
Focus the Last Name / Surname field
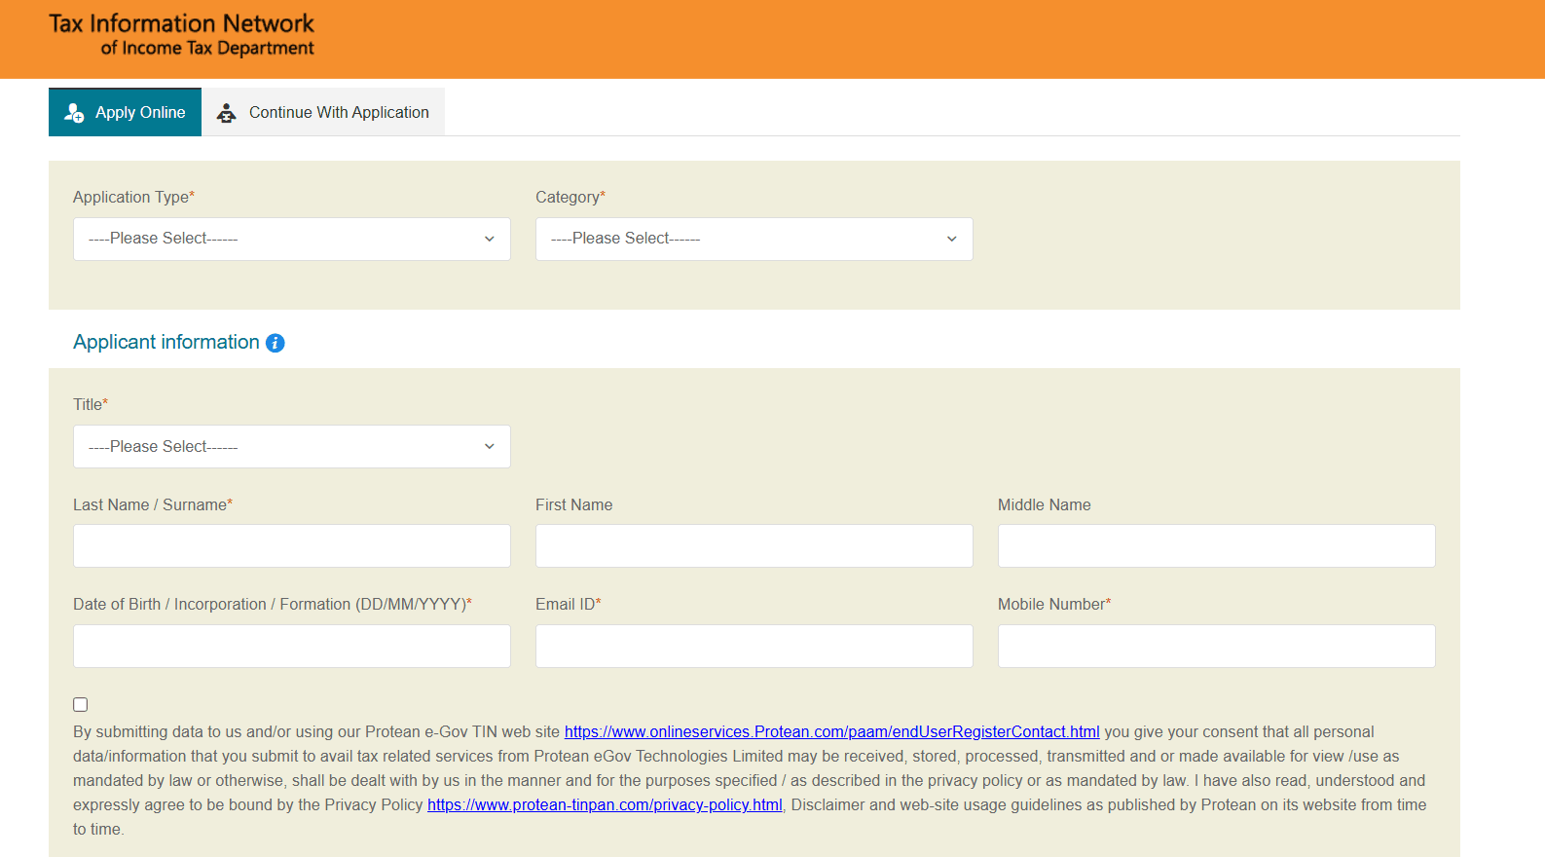pos(291,545)
